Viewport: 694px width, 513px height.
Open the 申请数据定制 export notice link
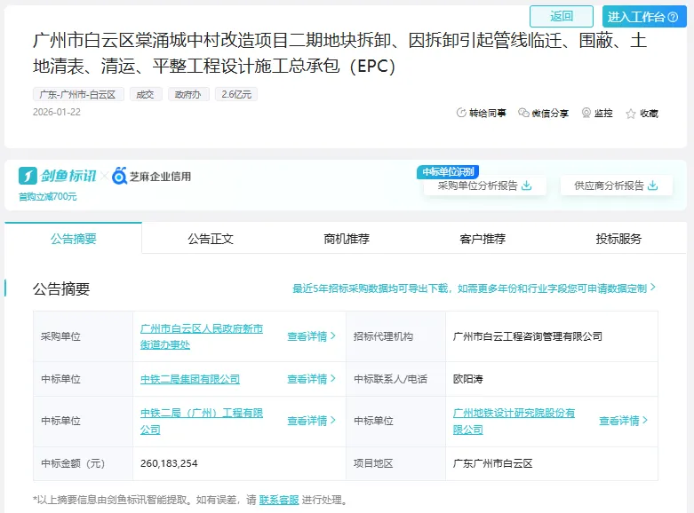point(475,288)
